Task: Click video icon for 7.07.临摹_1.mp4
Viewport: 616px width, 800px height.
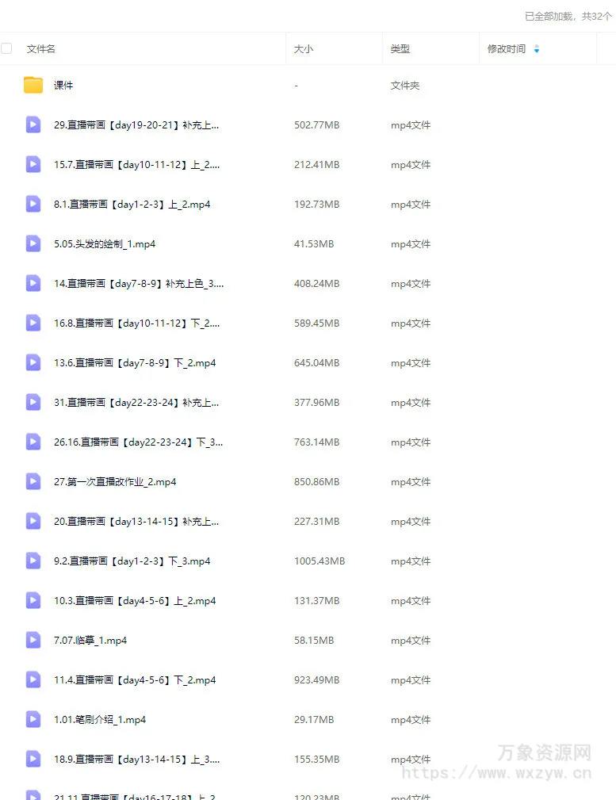Action: 33,641
